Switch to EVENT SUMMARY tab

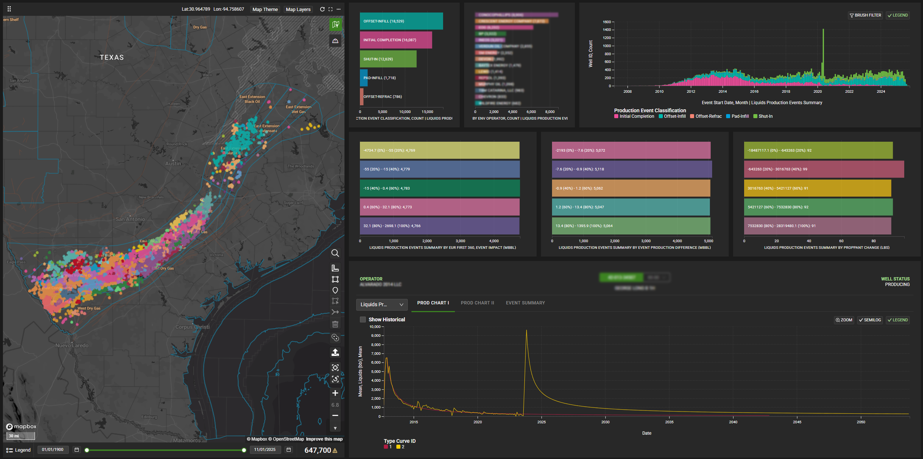pos(525,303)
